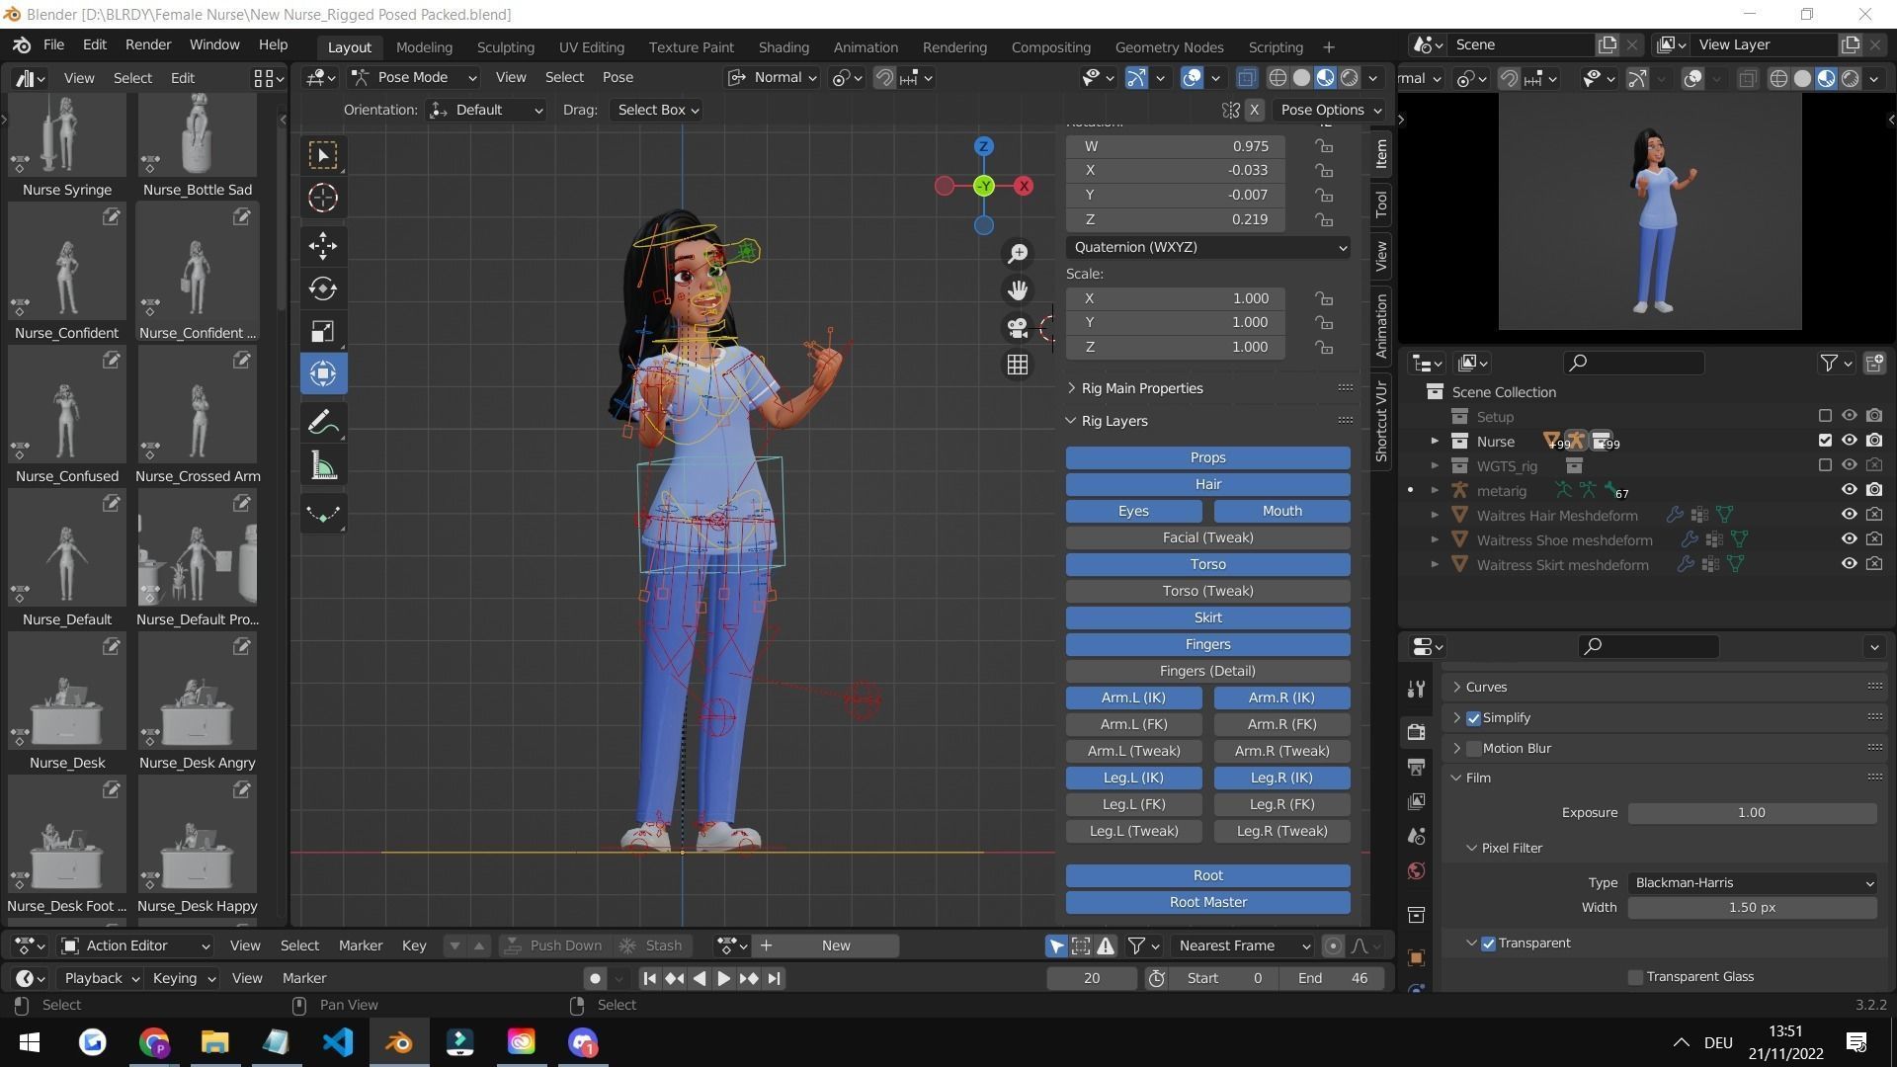The width and height of the screenshot is (1897, 1067).
Task: Open the Tool sidebar tab
Action: pyautogui.click(x=1381, y=205)
